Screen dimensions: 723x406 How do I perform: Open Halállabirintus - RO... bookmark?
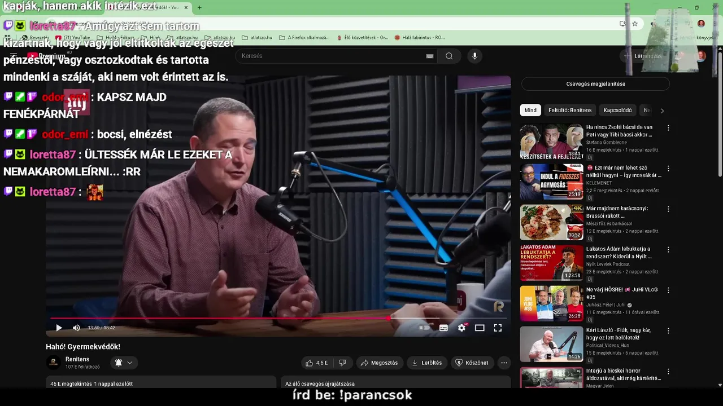coord(420,38)
